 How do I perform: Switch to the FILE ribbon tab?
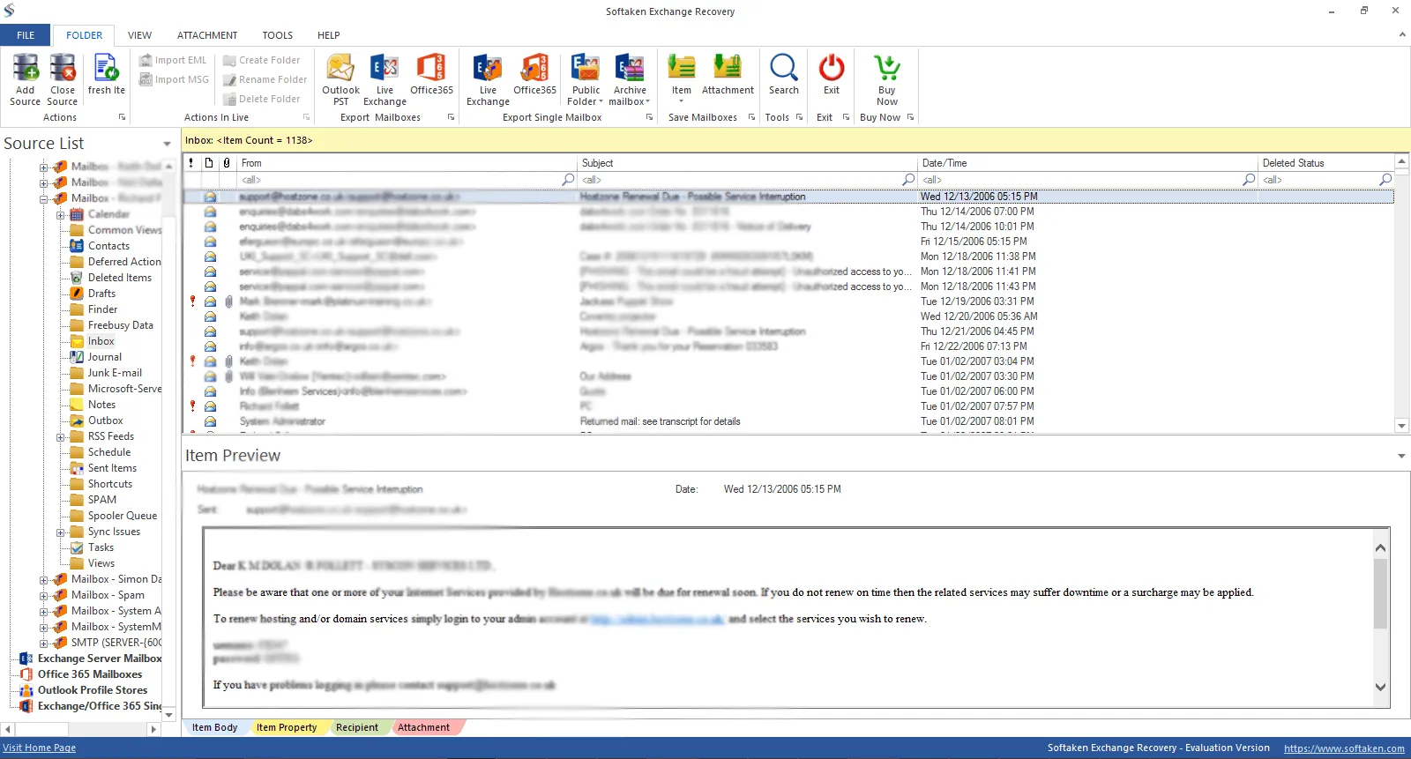(x=26, y=35)
